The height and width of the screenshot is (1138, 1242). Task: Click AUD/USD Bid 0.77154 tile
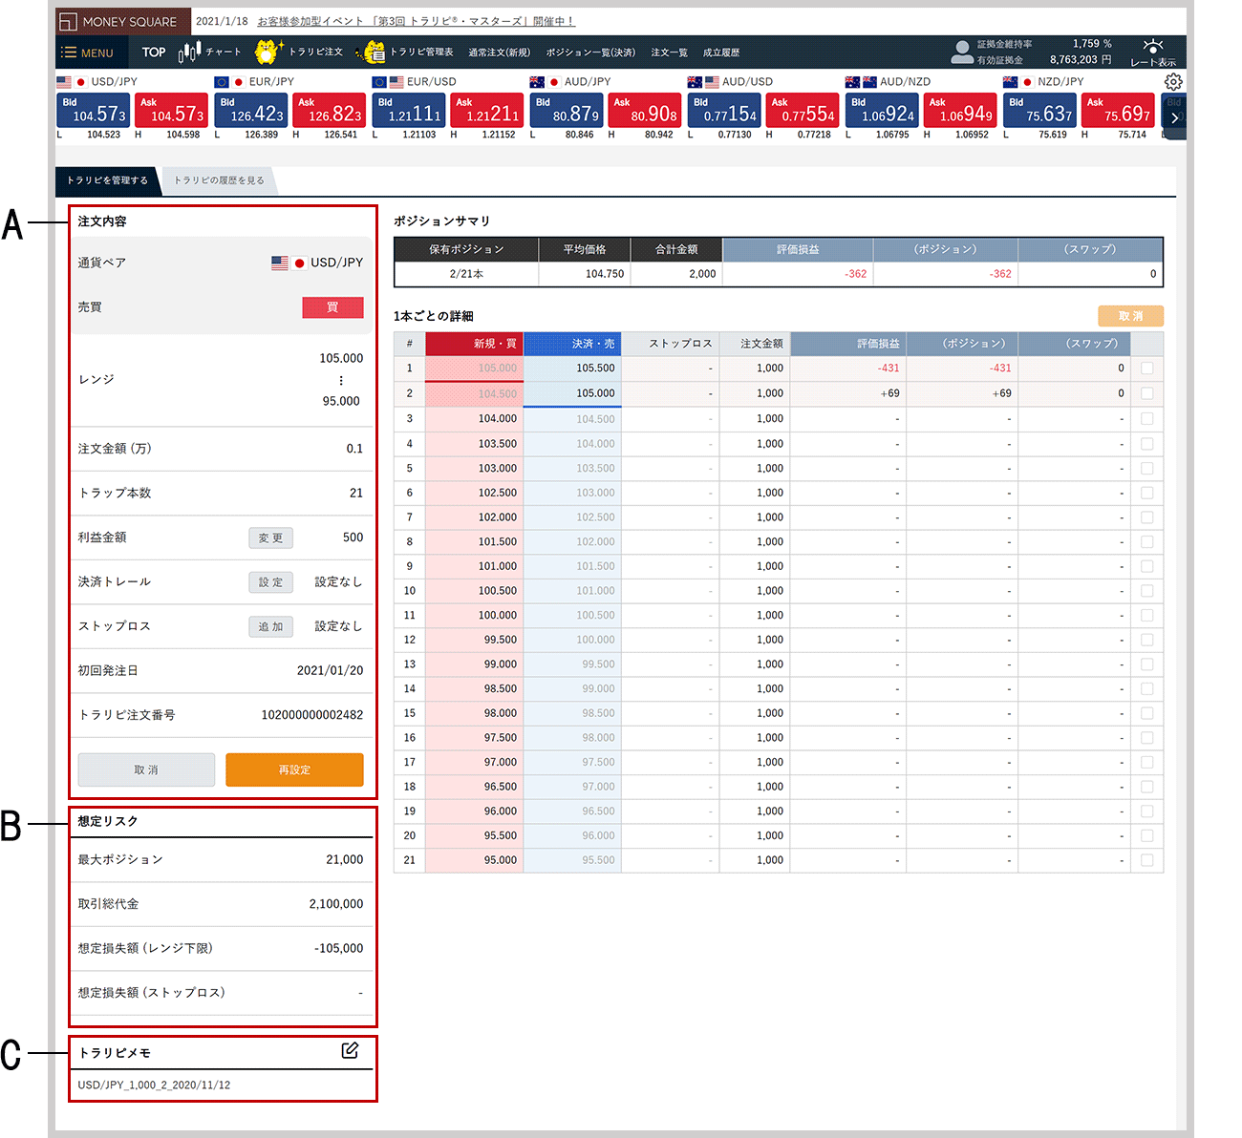pyautogui.click(x=725, y=110)
